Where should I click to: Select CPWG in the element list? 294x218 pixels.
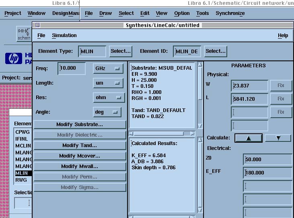(x=23, y=132)
